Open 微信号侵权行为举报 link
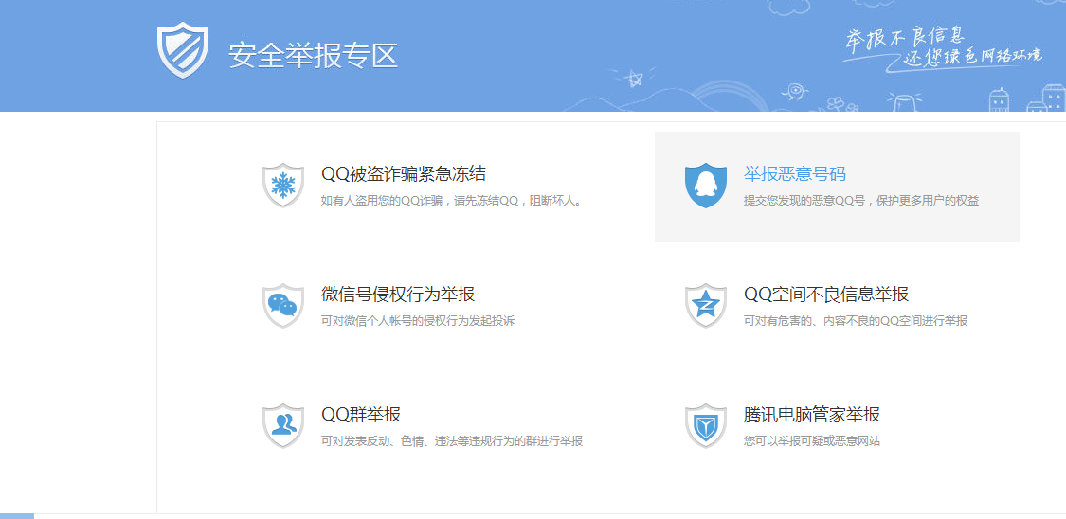 tap(398, 295)
